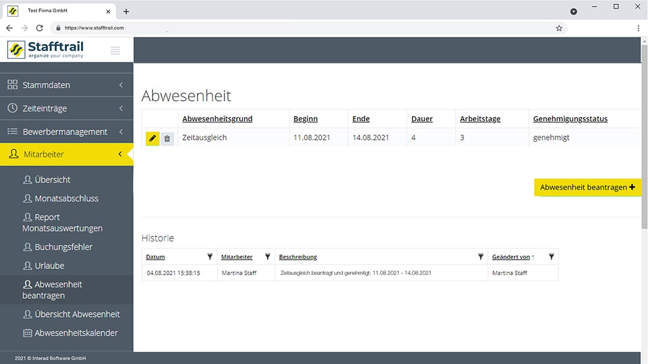This screenshot has width=648, height=364.
Task: Sort by Beginn column
Action: pyautogui.click(x=306, y=119)
